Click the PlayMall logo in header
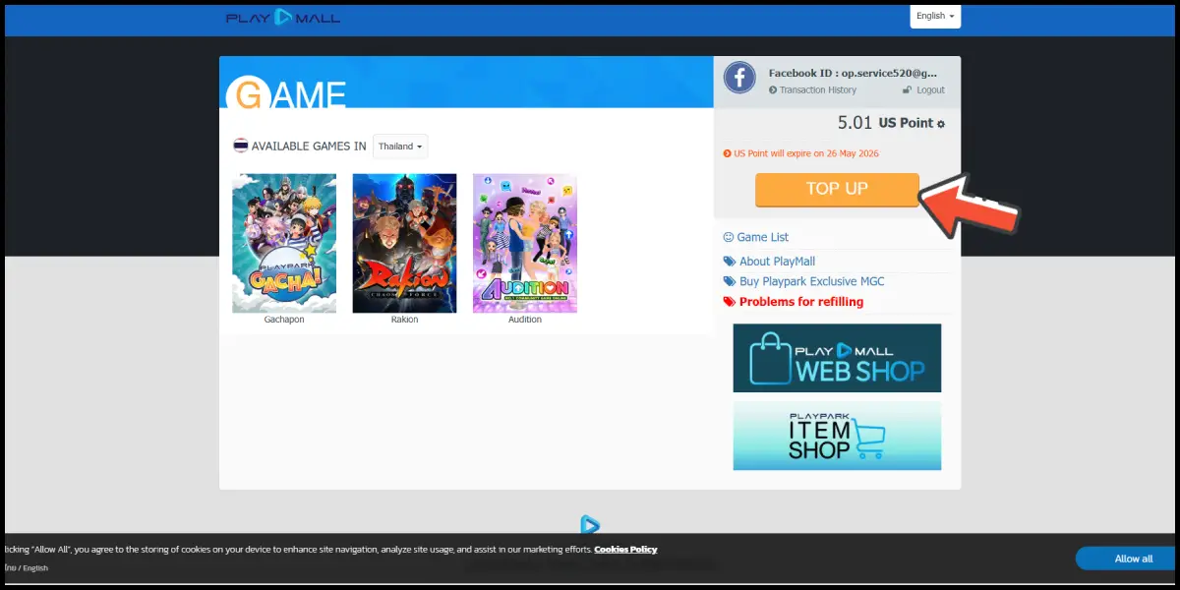The image size is (1180, 590). click(282, 17)
